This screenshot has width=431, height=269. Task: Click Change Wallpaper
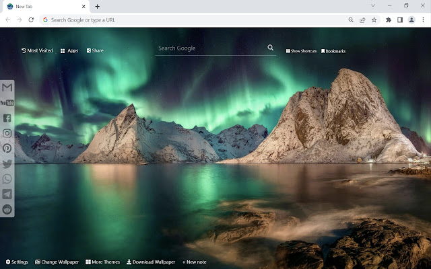(x=57, y=262)
